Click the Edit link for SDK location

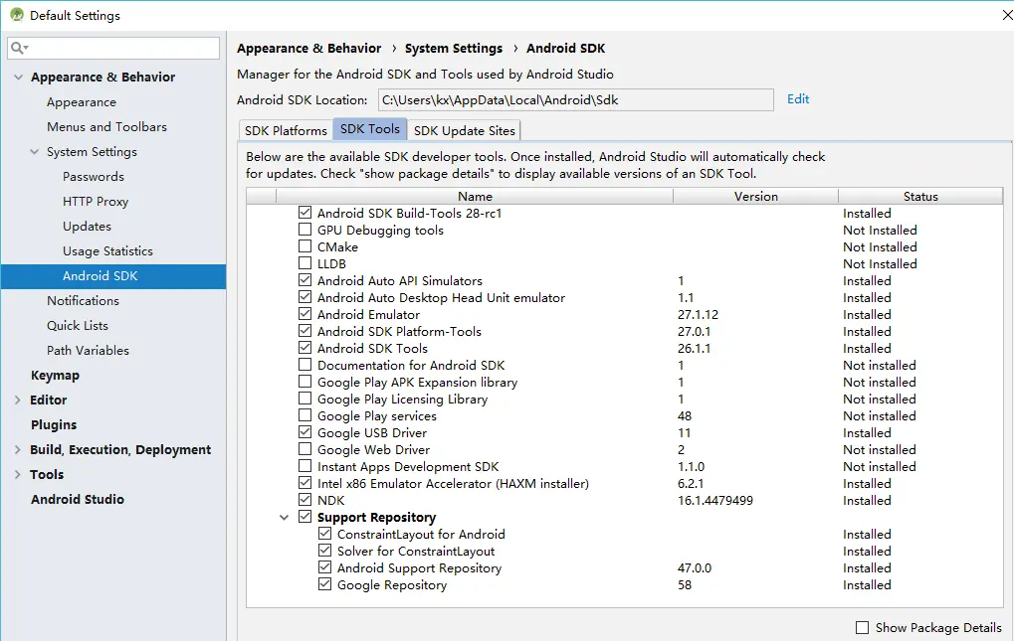(798, 99)
